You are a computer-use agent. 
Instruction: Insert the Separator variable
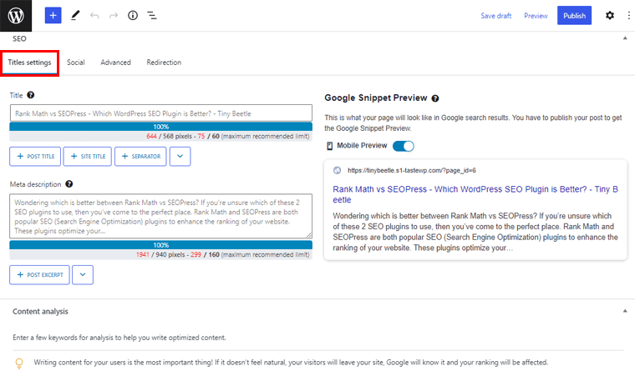click(140, 157)
